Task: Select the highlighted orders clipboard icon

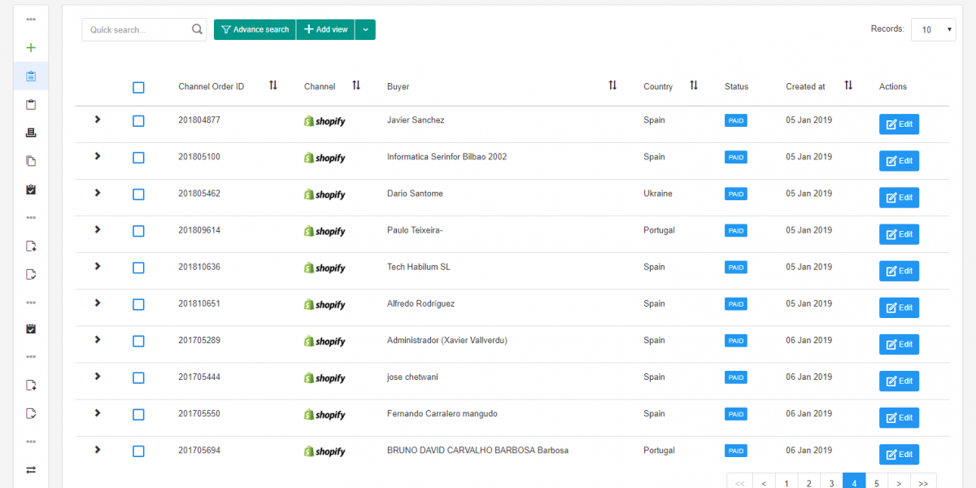Action: point(31,76)
